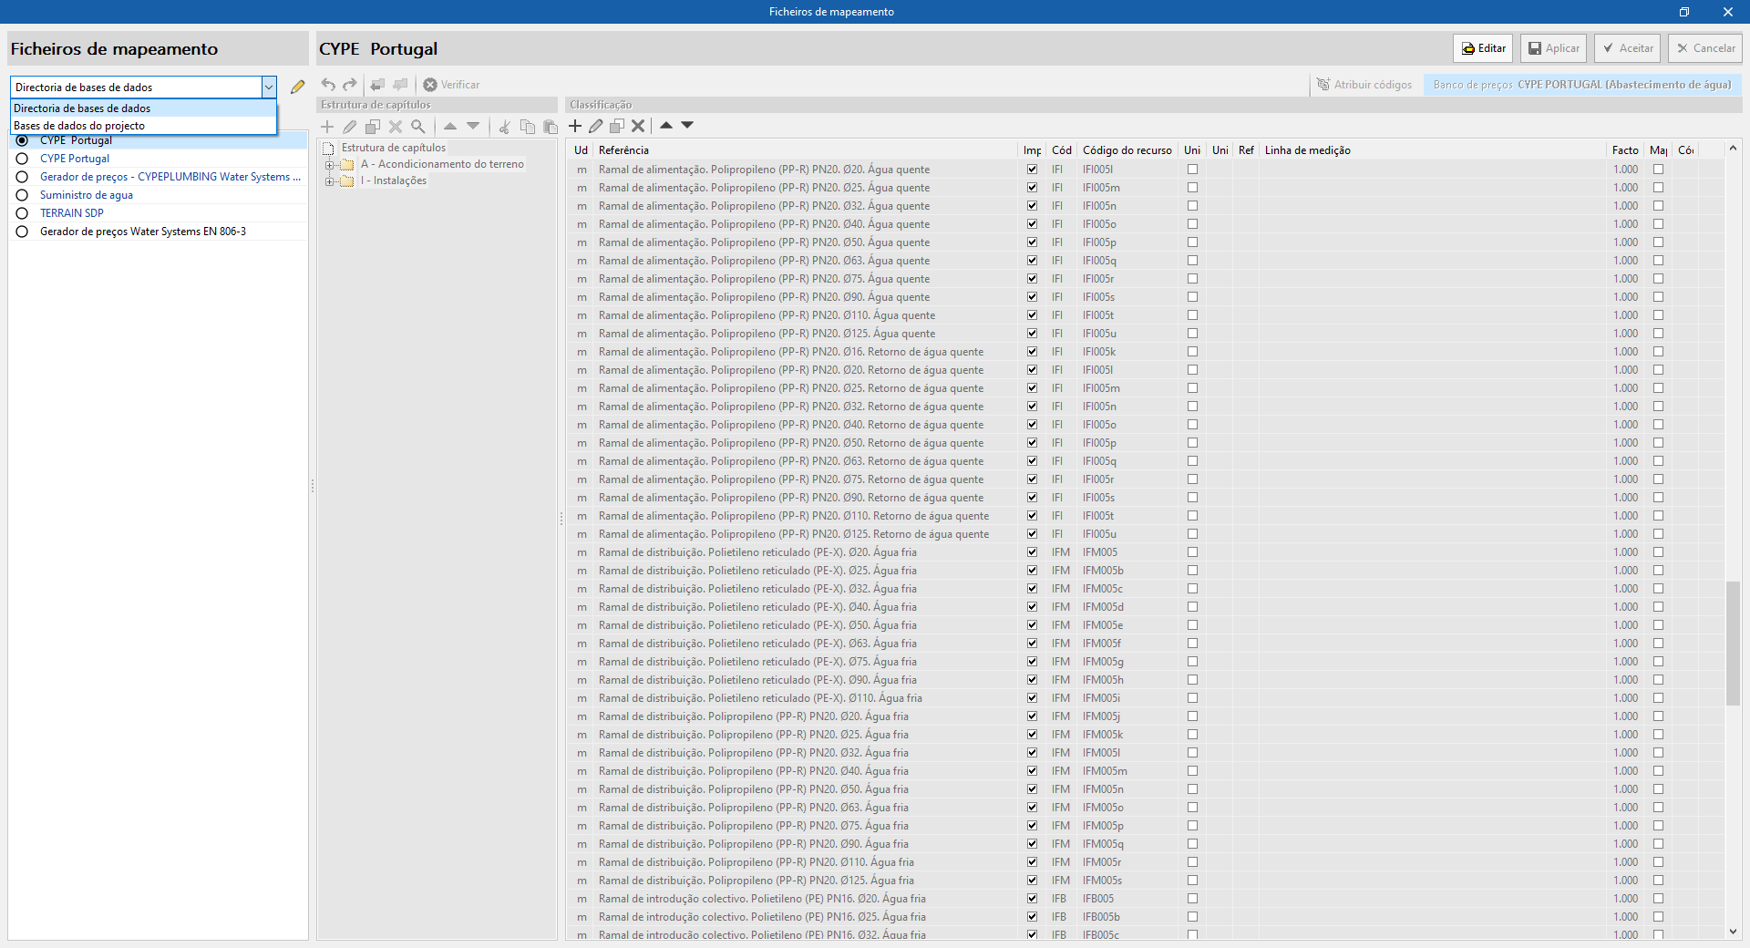Click the redo arrow icon
The height and width of the screenshot is (948, 1750).
click(350, 85)
